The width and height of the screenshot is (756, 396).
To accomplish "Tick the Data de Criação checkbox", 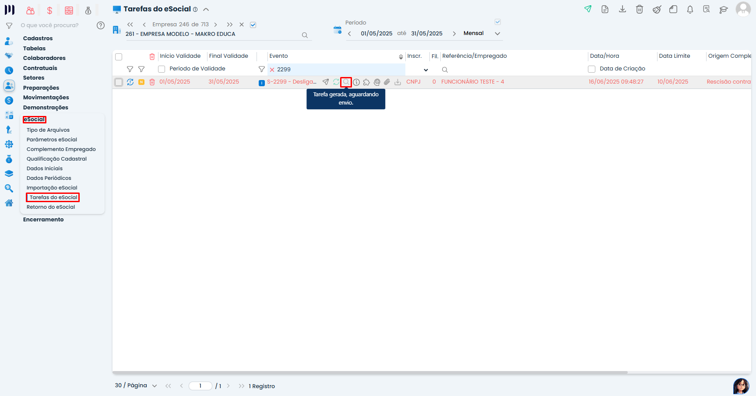I will (x=592, y=69).
